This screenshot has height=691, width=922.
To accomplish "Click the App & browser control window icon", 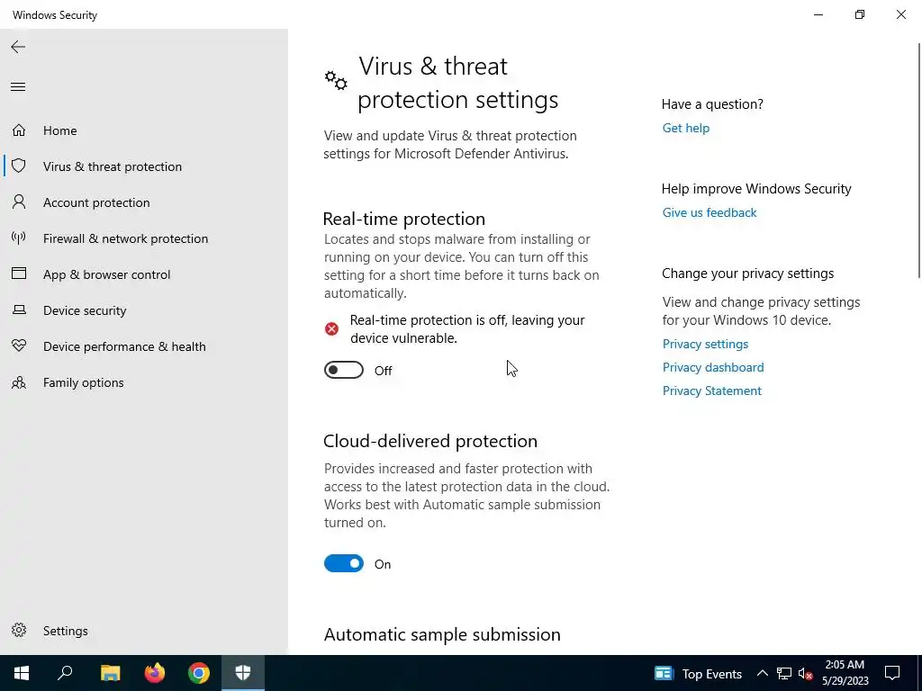I will 19,274.
